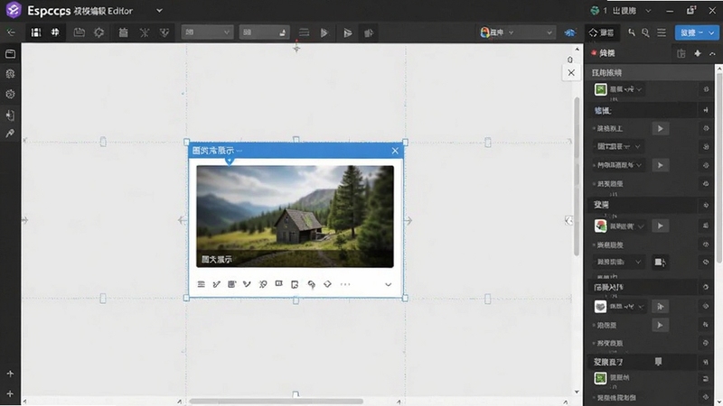
Task: Click the folder-open toolbar icon
Action: (80, 32)
